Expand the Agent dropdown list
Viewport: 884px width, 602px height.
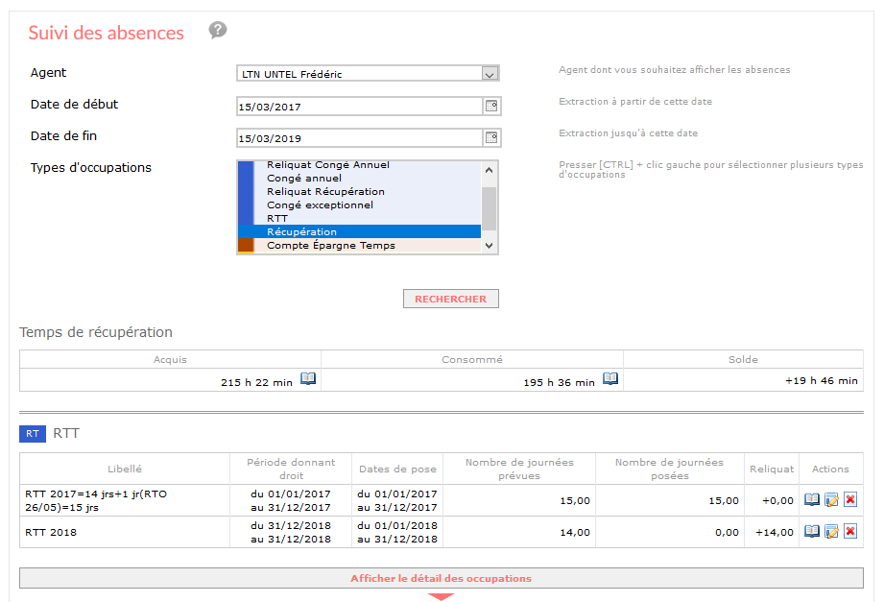pyautogui.click(x=490, y=74)
